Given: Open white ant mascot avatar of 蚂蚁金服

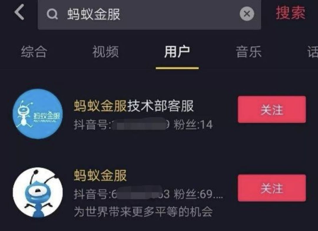Looking at the screenshot, I should click(38, 192).
